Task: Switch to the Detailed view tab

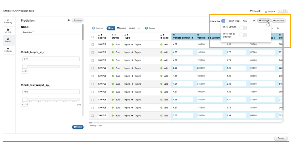Action: point(121,28)
